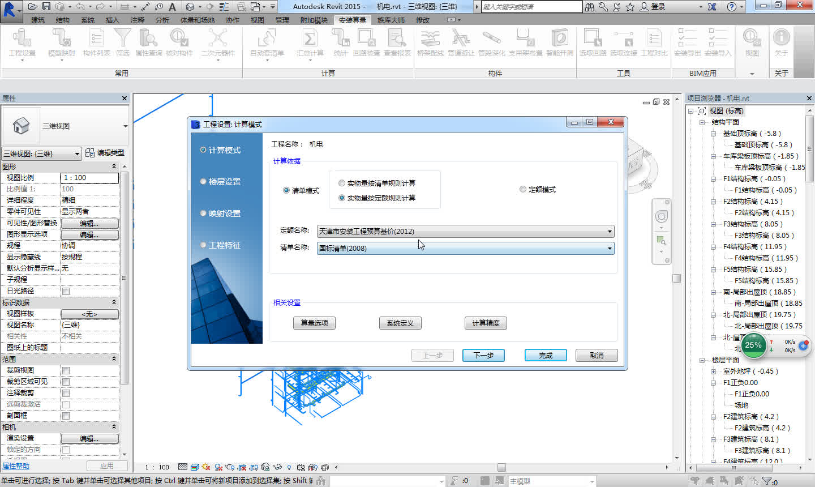Open the 定额名称 dropdown list
Screen dimensions: 815x487
(609, 231)
